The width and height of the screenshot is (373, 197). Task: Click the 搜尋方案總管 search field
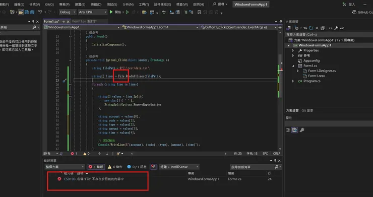329,34
